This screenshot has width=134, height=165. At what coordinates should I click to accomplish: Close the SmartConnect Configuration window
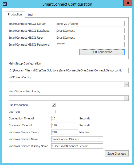pyautogui.click(x=128, y=3)
